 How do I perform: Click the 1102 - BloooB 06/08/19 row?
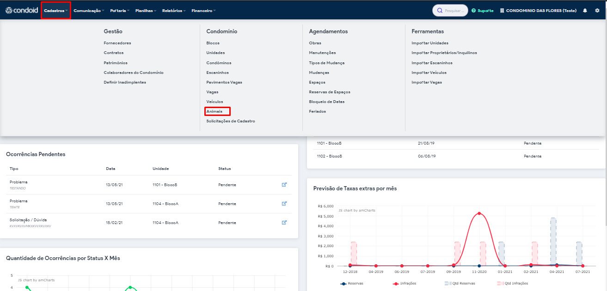[x=456, y=156]
